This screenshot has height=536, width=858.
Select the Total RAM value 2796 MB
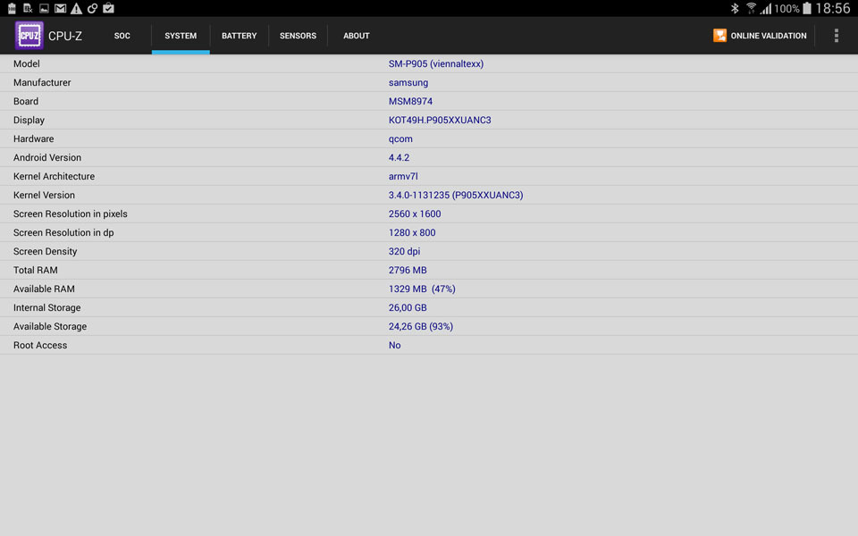pyautogui.click(x=408, y=270)
